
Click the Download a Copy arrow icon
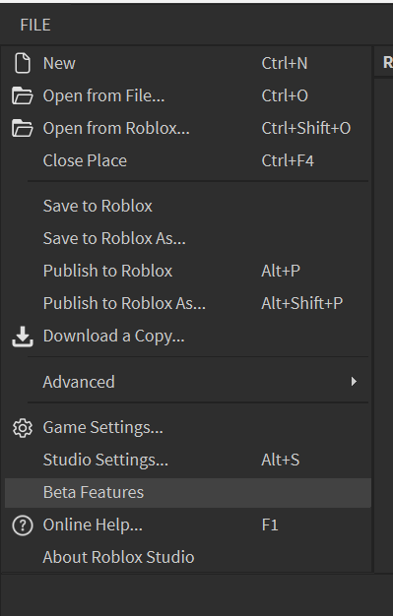pos(23,337)
